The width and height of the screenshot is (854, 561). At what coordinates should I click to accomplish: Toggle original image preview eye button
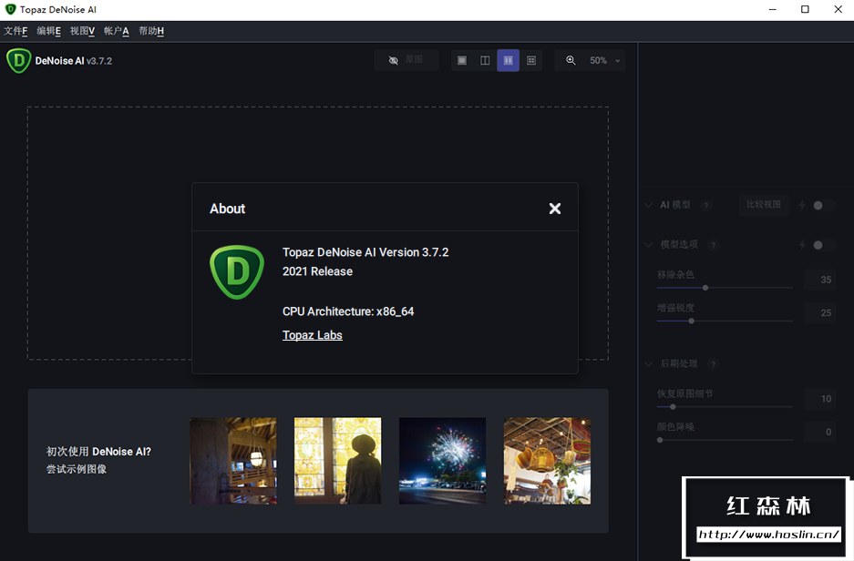coord(406,60)
